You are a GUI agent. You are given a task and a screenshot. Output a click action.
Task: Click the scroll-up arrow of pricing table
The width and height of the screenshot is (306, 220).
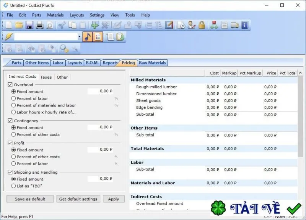pos(300,73)
